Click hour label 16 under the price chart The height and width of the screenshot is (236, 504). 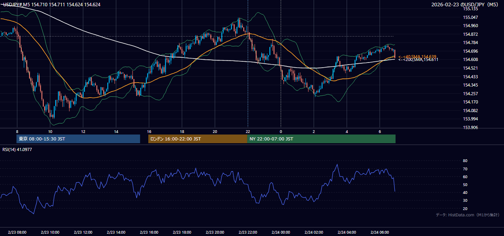point(149,131)
